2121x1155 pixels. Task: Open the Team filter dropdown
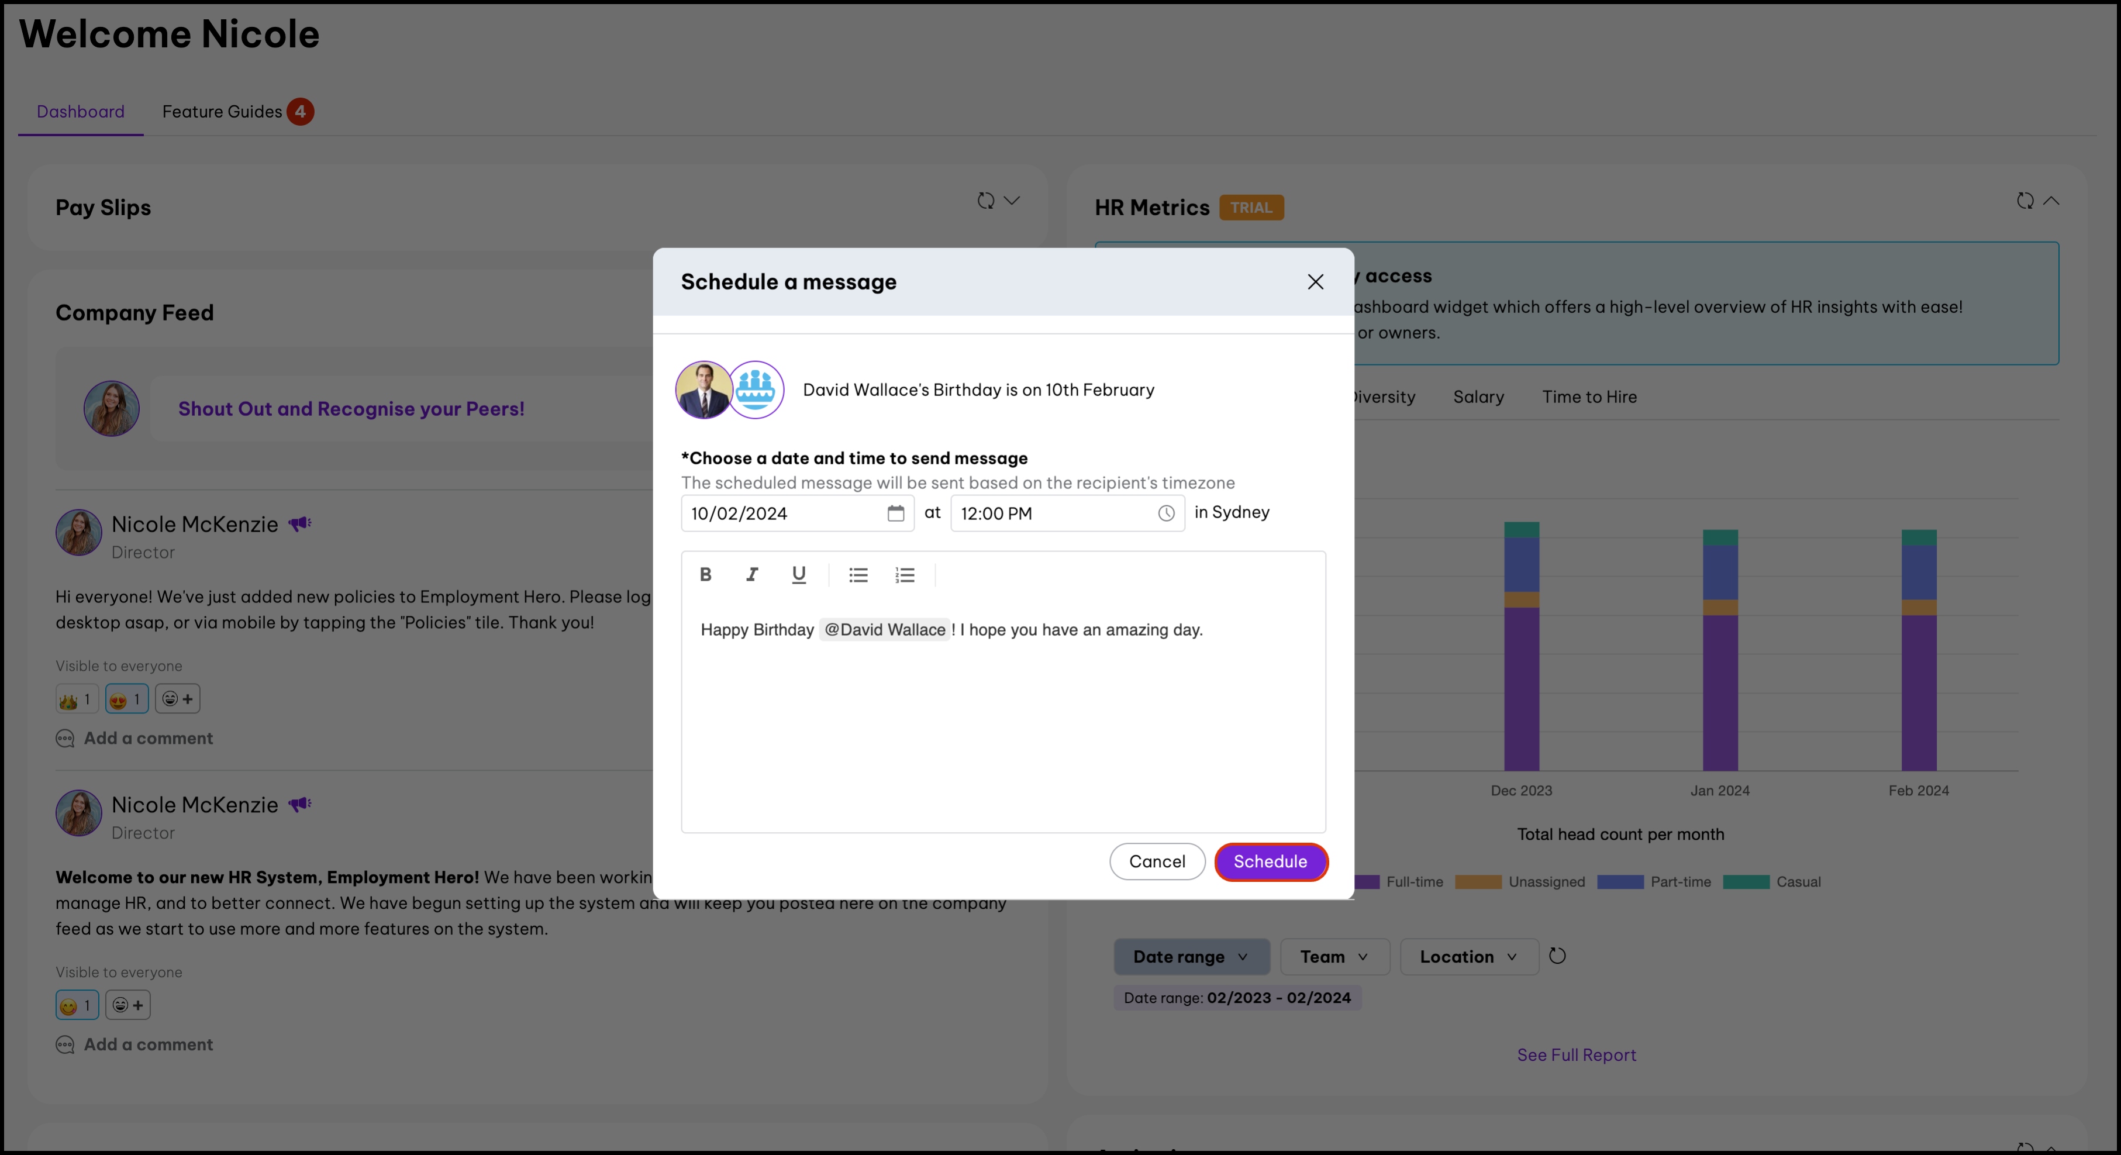1334,957
